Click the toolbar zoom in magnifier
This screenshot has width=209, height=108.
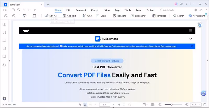coord(14,16)
